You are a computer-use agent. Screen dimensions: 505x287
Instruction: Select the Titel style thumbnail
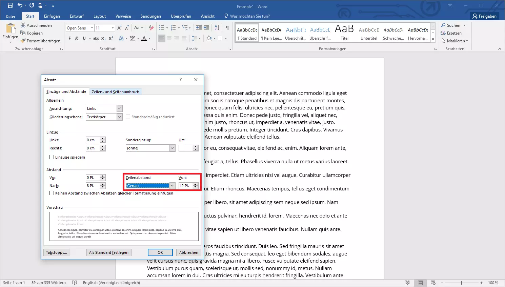click(344, 33)
